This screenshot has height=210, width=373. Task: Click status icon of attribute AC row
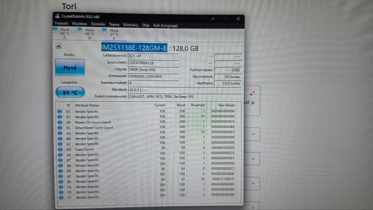[60, 144]
